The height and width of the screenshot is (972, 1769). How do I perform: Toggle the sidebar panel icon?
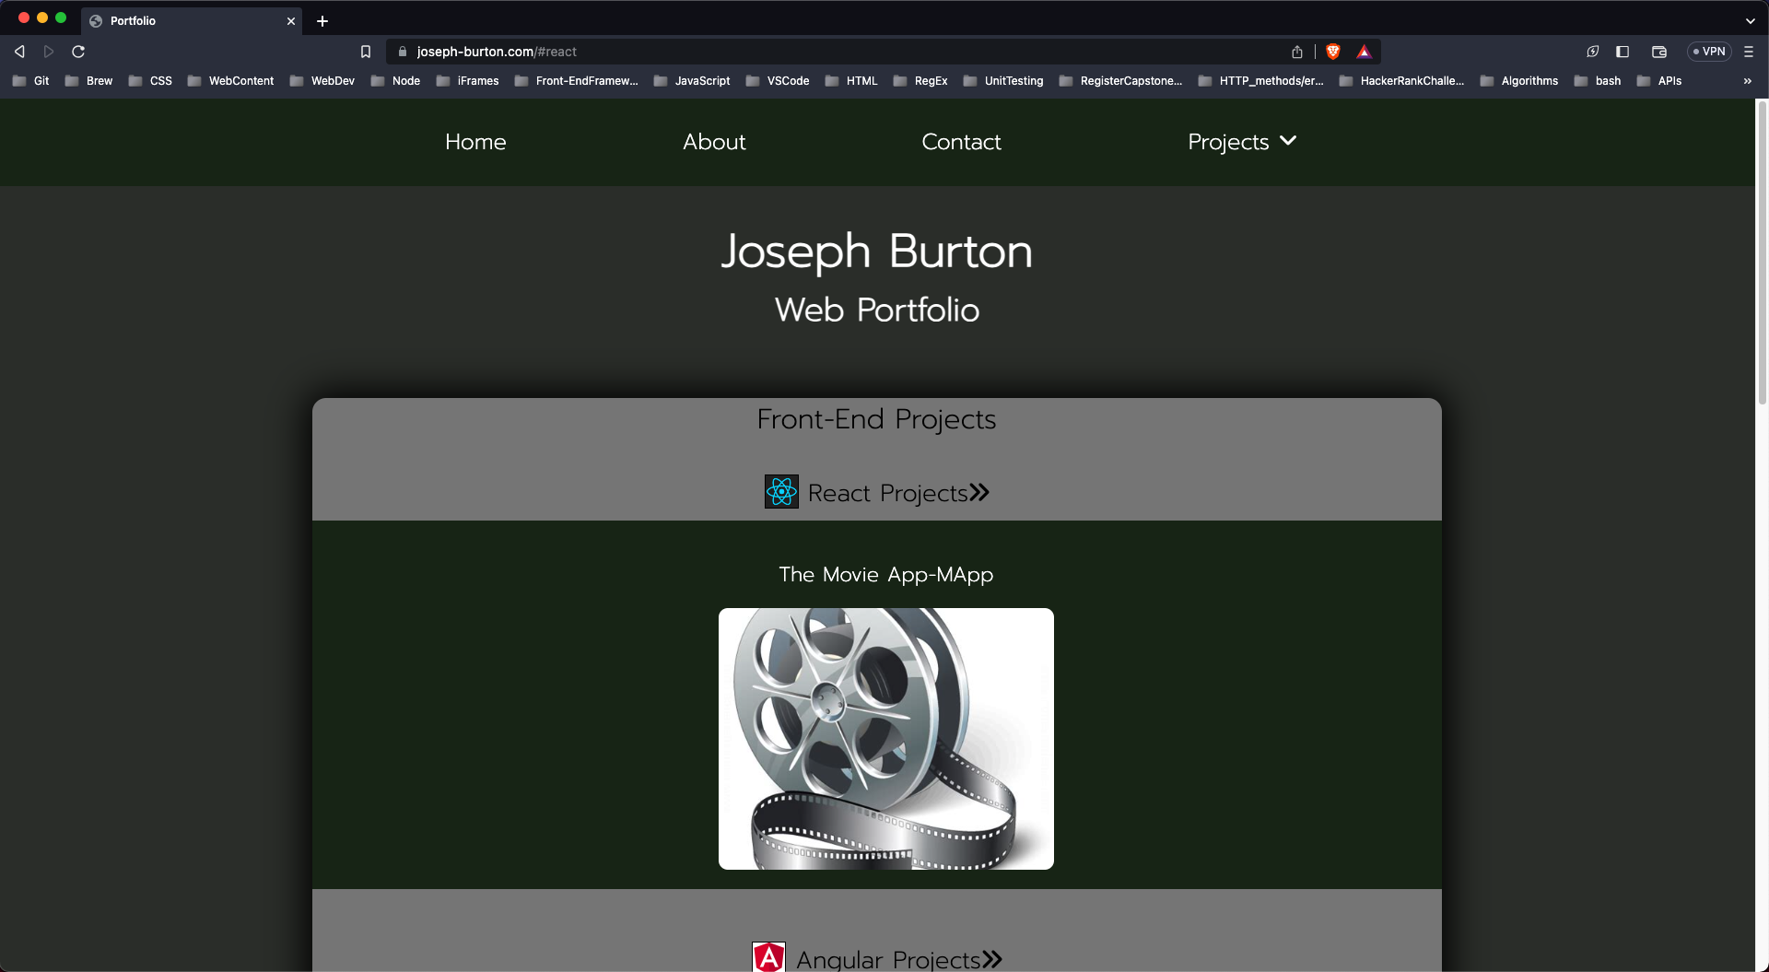point(1623,52)
